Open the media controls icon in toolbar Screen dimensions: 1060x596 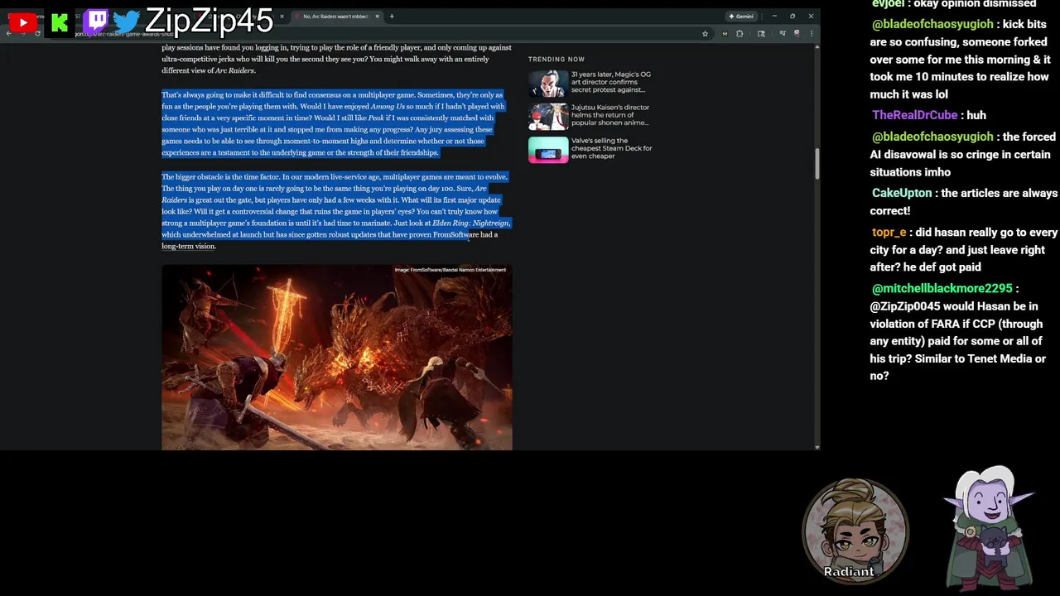783,33
